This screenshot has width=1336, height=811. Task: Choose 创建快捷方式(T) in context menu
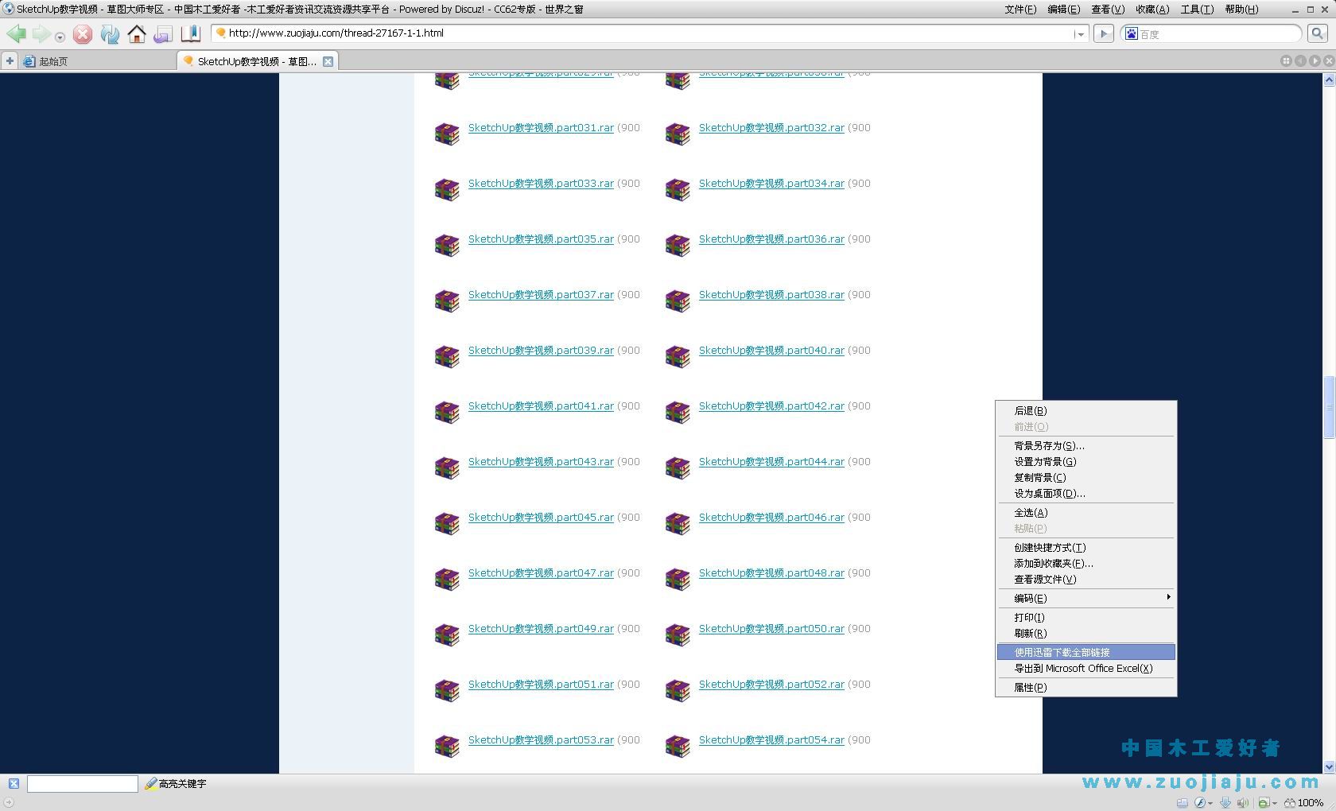[1085, 548]
